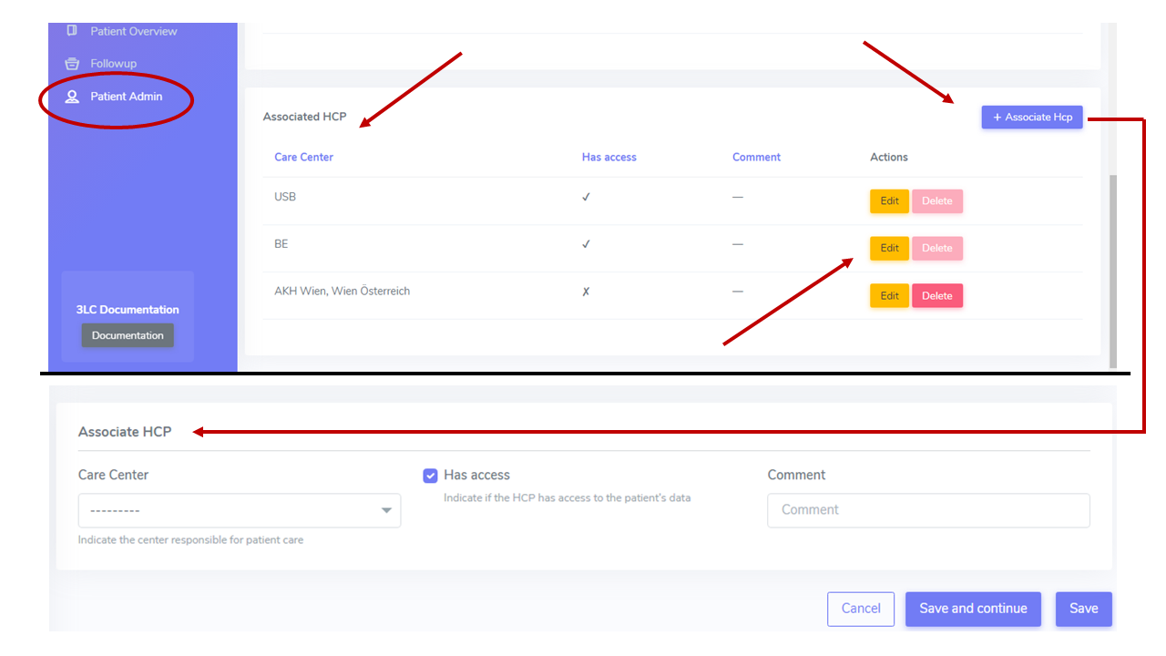
Task: Click the Followup sidebar icon
Action: click(72, 64)
